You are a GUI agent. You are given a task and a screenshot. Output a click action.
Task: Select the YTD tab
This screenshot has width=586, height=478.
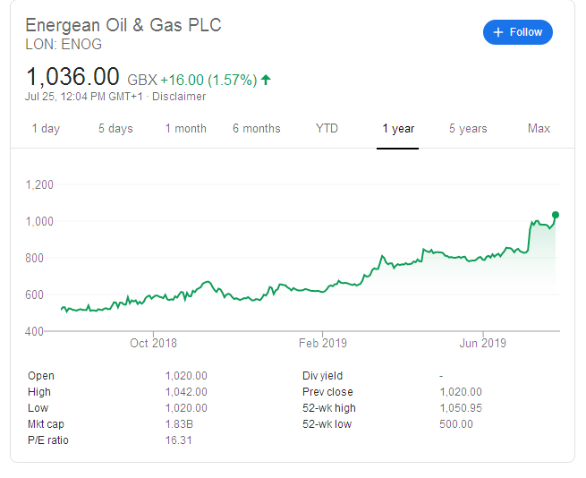(327, 129)
